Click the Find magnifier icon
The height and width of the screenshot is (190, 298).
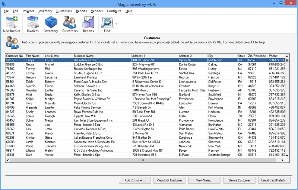point(107,25)
